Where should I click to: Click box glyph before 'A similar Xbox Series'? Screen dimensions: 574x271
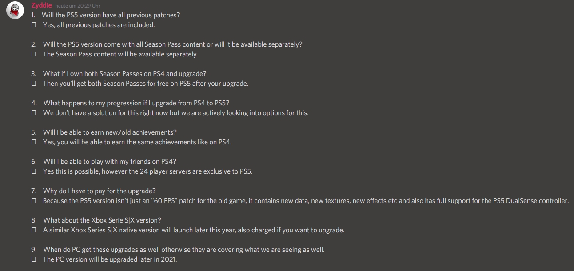point(34,230)
